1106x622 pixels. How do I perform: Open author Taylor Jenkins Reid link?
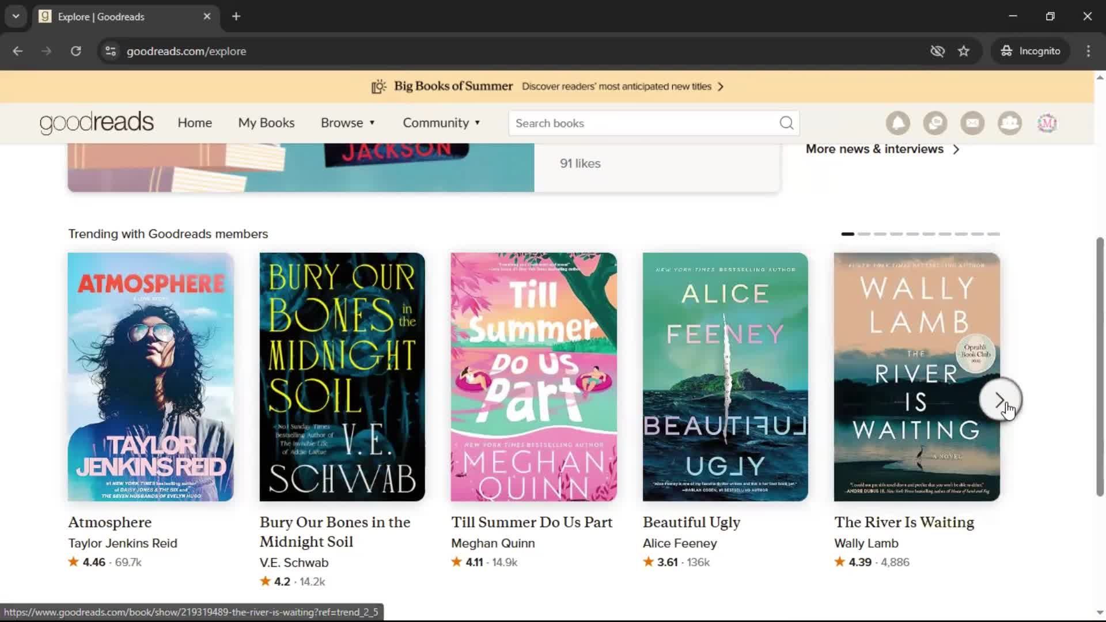pos(123,543)
